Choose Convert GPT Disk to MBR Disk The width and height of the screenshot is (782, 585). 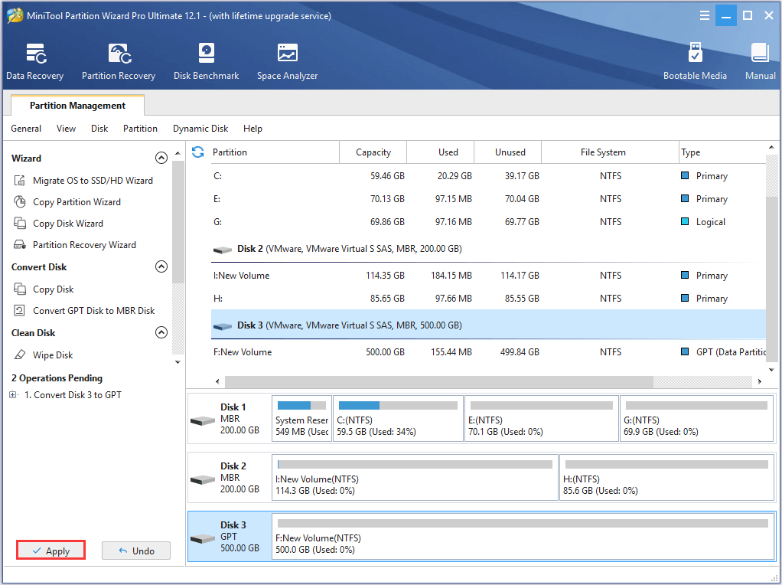point(93,311)
